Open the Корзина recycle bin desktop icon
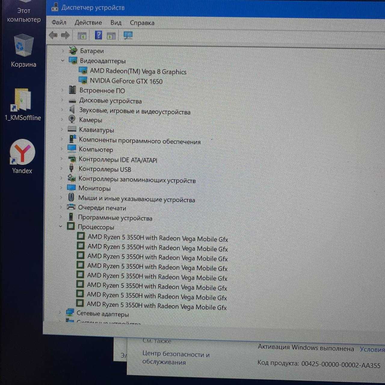Screen dimensions: 385x385 coord(23,51)
